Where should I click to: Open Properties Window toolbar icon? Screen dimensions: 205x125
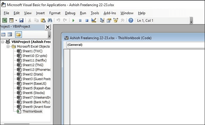pos(109,20)
